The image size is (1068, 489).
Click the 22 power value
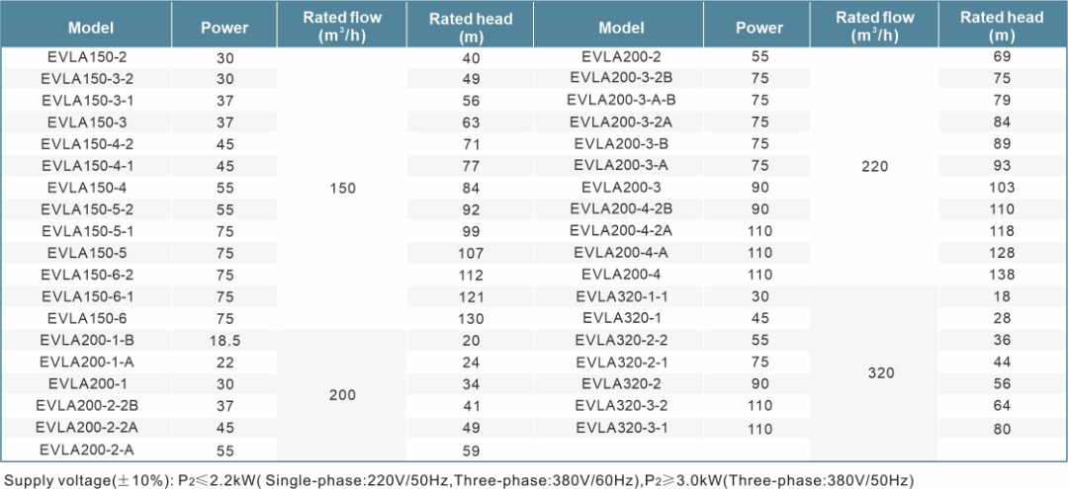(x=224, y=362)
